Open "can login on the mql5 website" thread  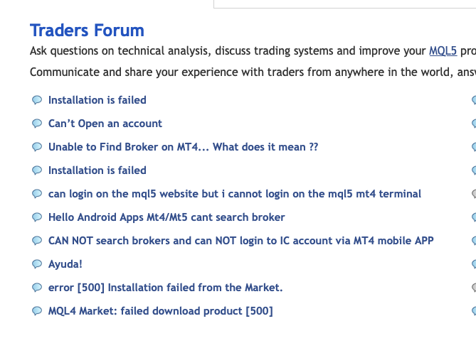coord(235,194)
